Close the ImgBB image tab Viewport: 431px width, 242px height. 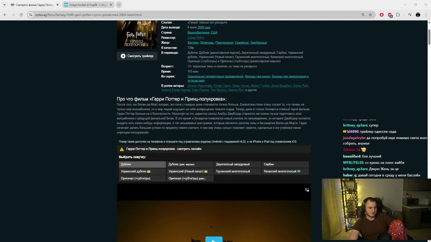pos(111,5)
